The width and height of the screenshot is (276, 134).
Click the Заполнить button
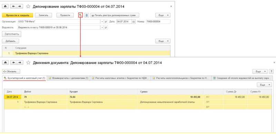pos(12,34)
